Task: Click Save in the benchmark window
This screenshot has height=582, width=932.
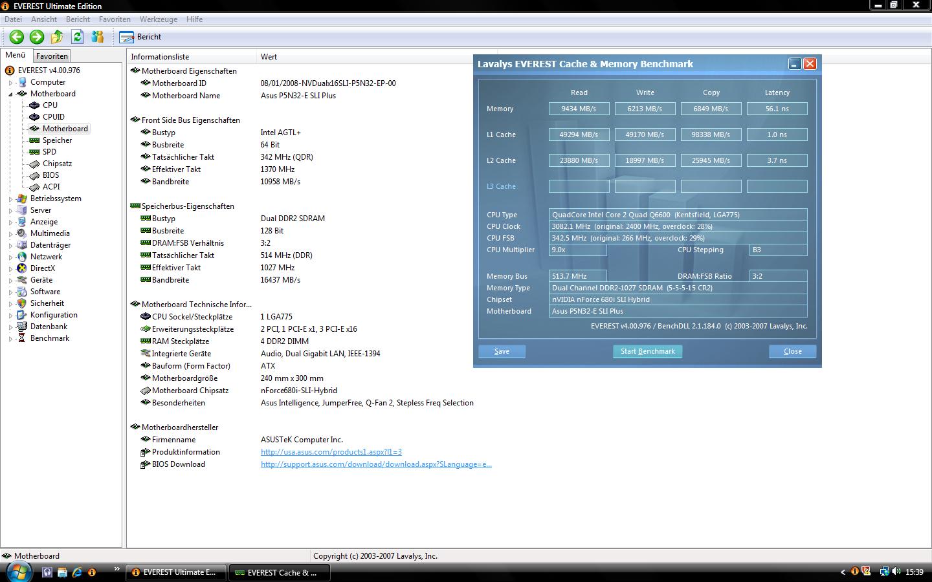Action: click(x=502, y=351)
